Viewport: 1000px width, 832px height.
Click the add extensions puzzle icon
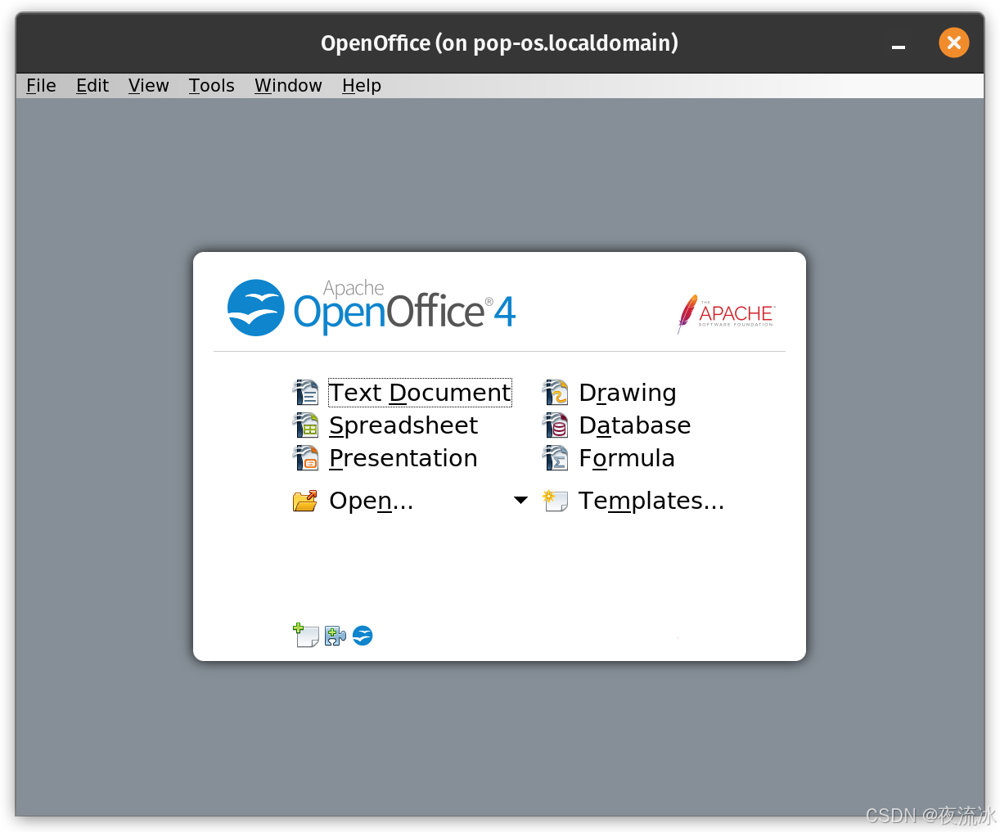pos(336,636)
